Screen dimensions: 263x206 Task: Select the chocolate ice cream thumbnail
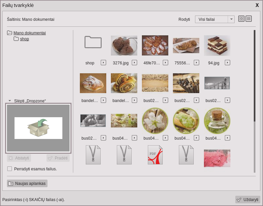tap(124, 46)
